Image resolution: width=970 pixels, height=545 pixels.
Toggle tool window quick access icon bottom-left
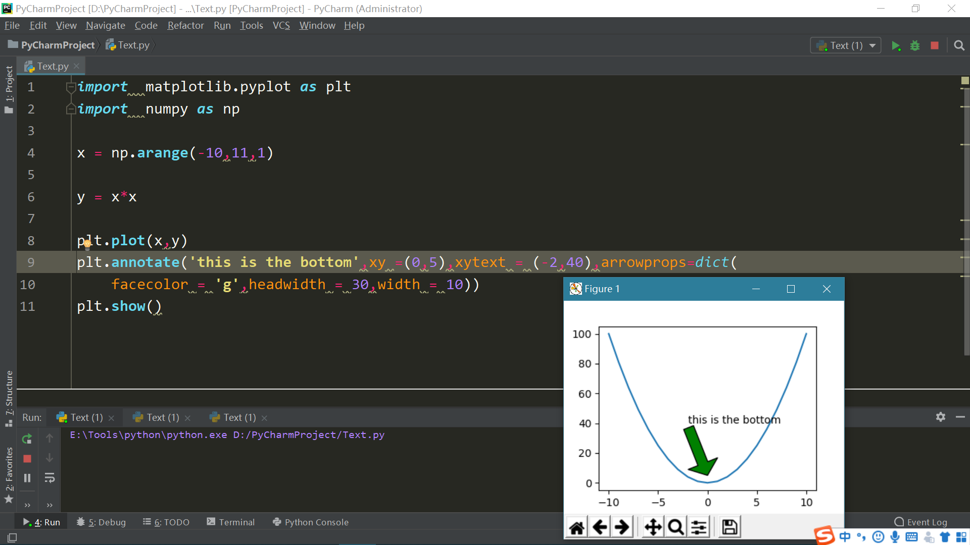12,537
